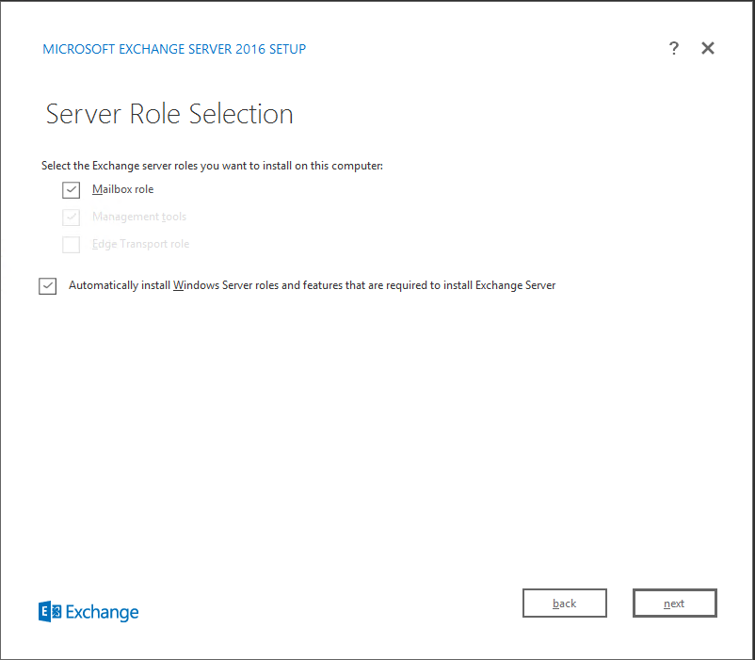
Task: Click the 'Management tools' label text
Action: [139, 217]
